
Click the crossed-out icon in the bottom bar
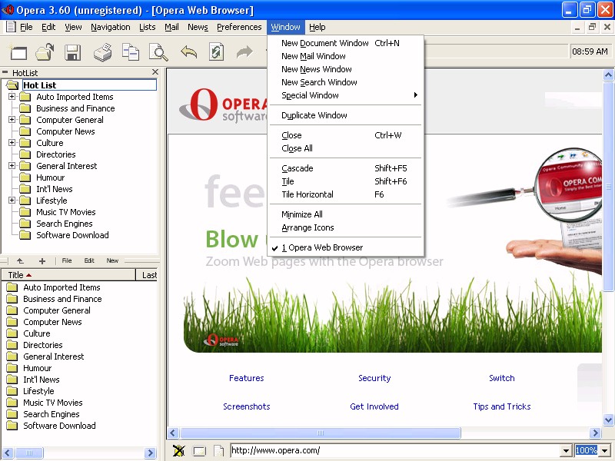click(179, 451)
